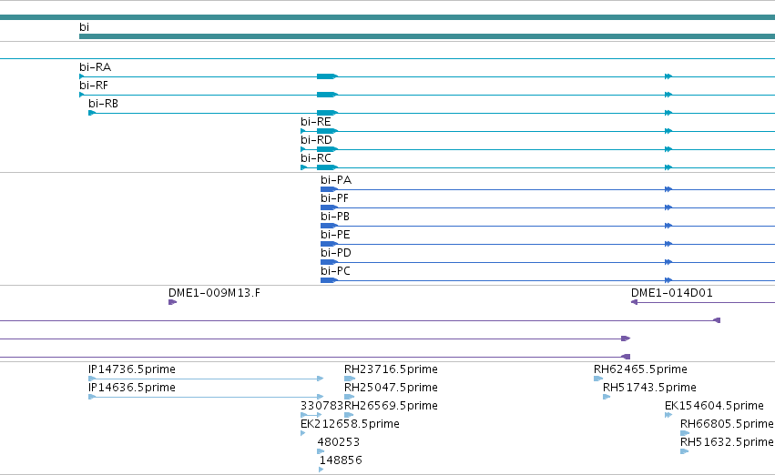Select the bi-RA transcript label

pyautogui.click(x=95, y=67)
